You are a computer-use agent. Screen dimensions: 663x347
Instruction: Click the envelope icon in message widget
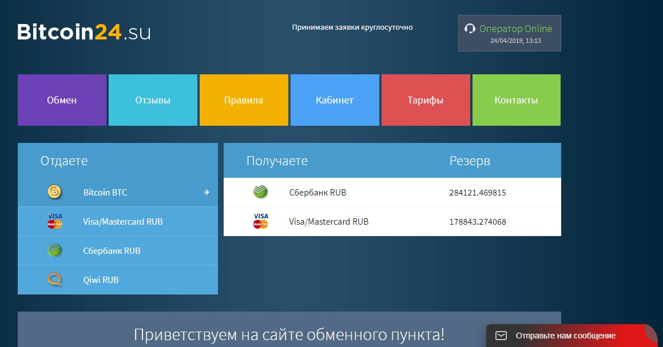point(501,336)
